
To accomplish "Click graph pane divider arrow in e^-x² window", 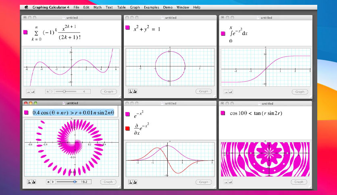I will point(170,141).
